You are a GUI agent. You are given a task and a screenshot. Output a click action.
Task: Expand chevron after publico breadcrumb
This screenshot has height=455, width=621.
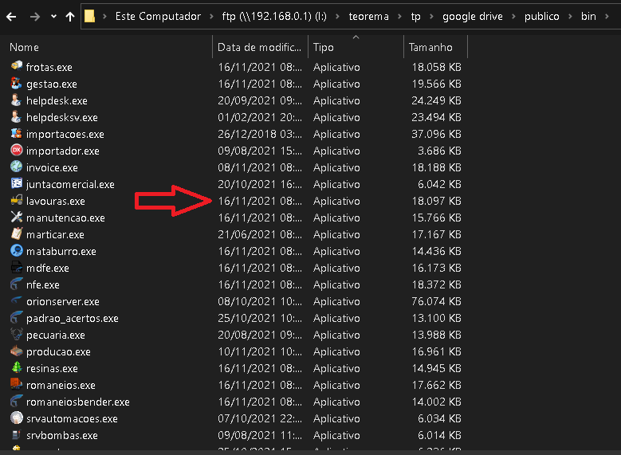coord(570,17)
